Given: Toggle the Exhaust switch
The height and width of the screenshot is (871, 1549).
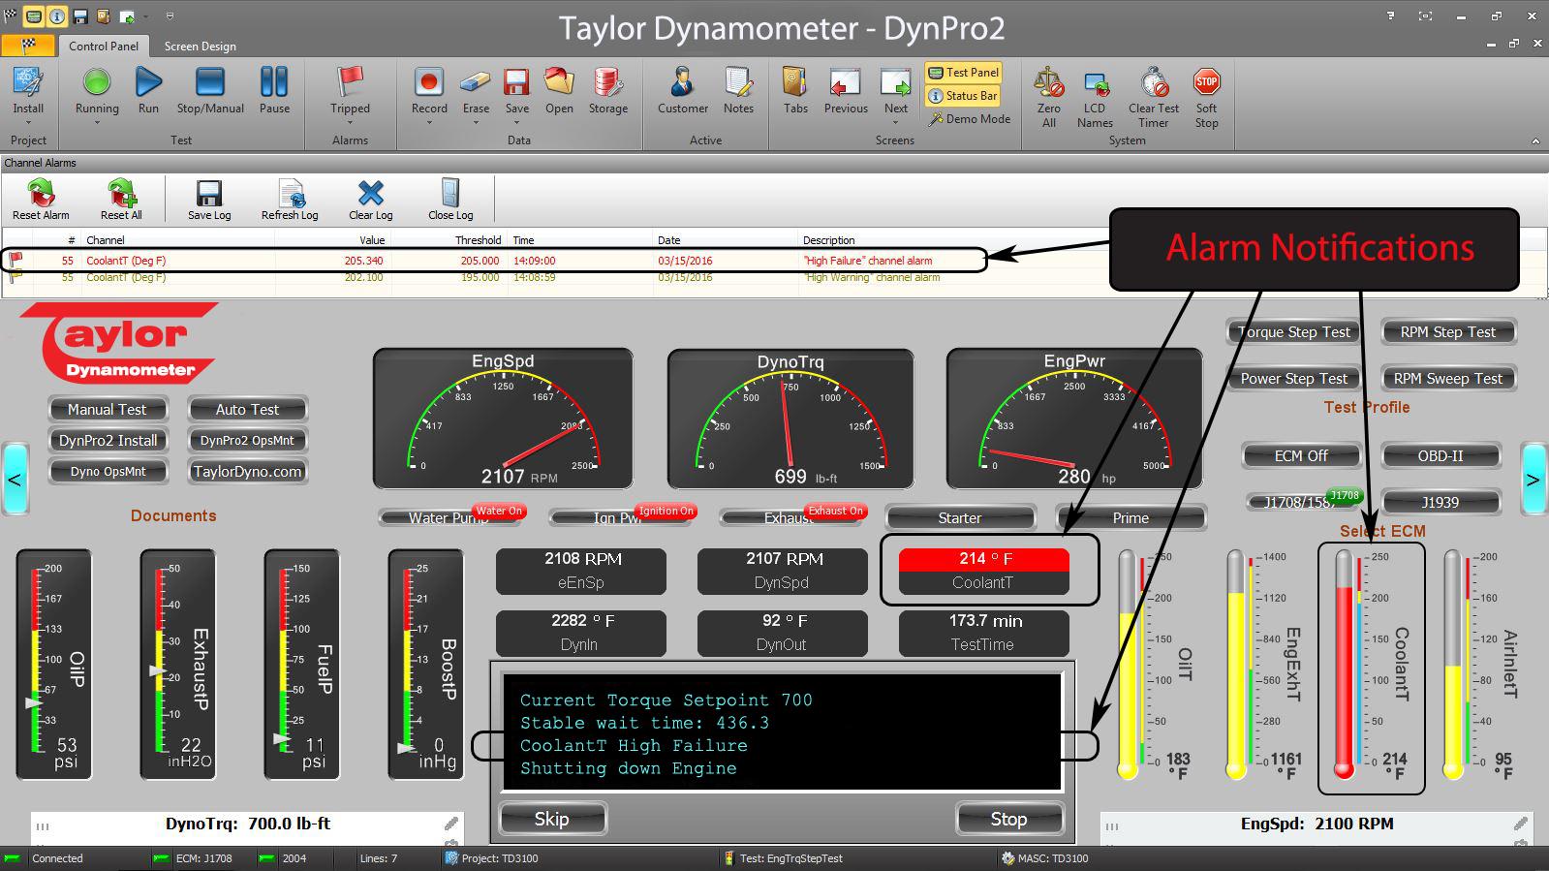Looking at the screenshot, I should click(792, 517).
